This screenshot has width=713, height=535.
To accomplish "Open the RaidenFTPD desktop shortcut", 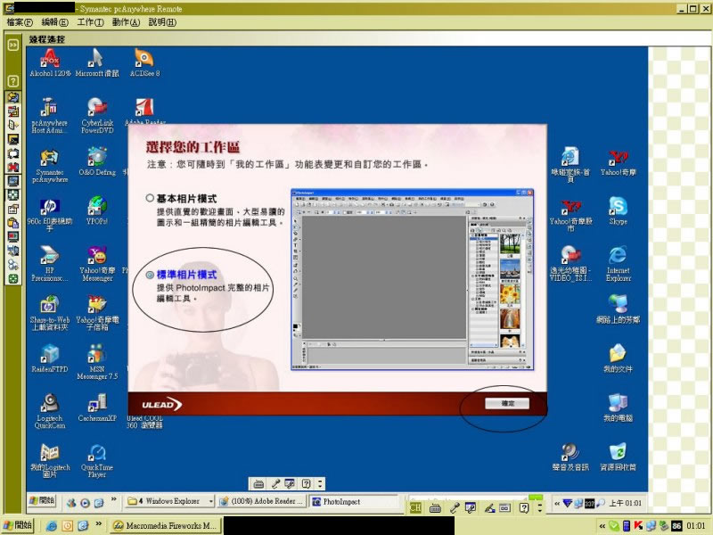I will click(x=50, y=358).
